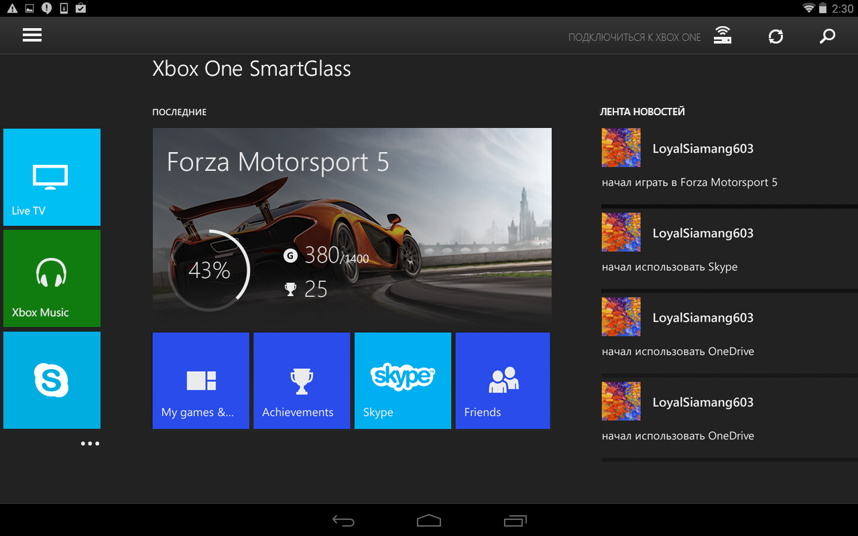Tap the Android back navigation button
858x536 pixels.
[x=343, y=521]
